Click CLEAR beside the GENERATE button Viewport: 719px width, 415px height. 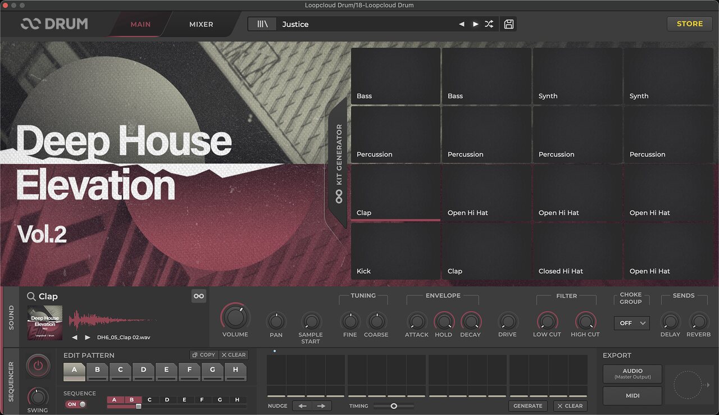point(570,405)
